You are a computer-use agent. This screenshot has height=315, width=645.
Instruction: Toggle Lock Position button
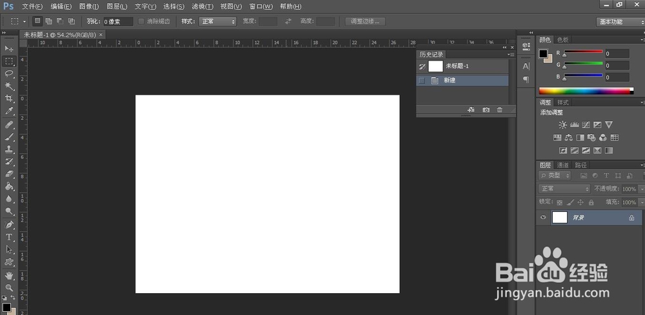tap(581, 202)
